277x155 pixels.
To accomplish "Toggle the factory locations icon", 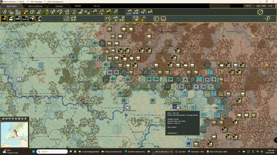I will [80, 12].
